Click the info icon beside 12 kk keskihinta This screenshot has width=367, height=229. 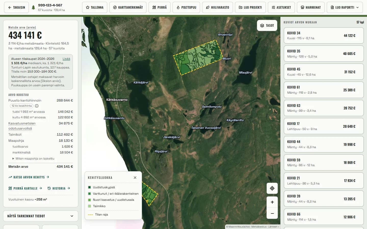pyautogui.click(x=37, y=106)
